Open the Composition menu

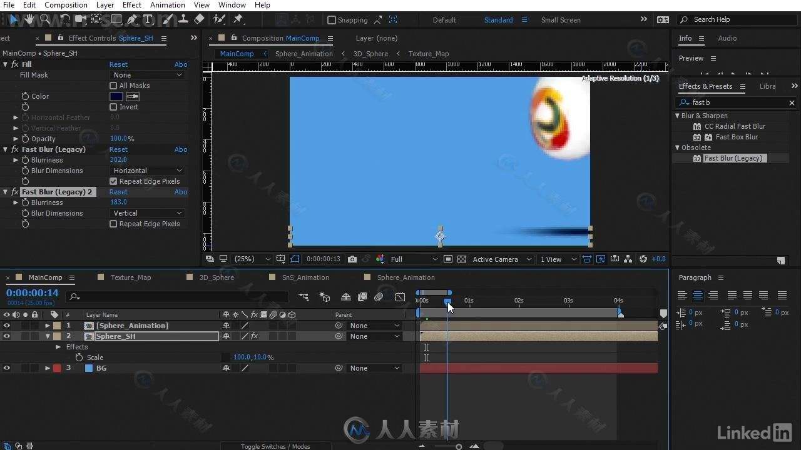click(x=66, y=5)
